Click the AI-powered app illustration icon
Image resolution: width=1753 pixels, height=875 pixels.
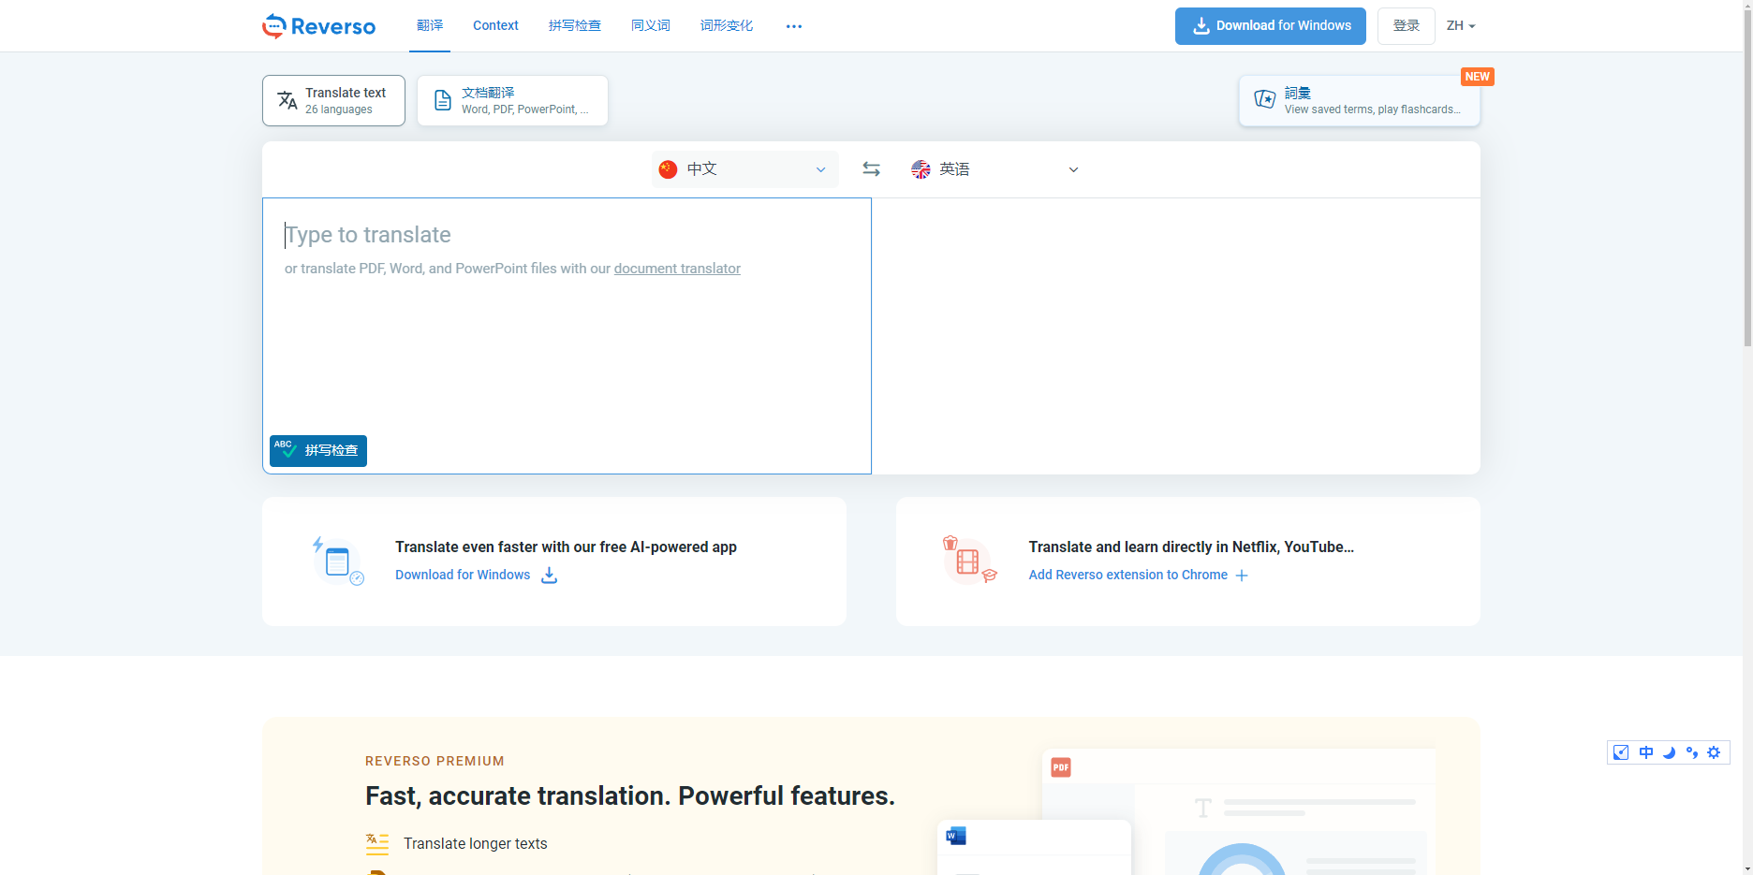[337, 561]
